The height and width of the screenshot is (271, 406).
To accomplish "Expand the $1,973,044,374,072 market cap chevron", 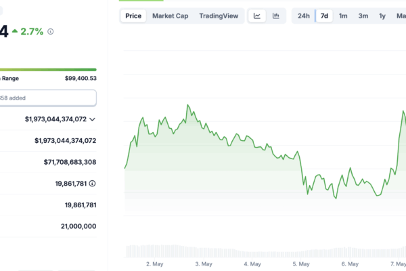I will [93, 119].
